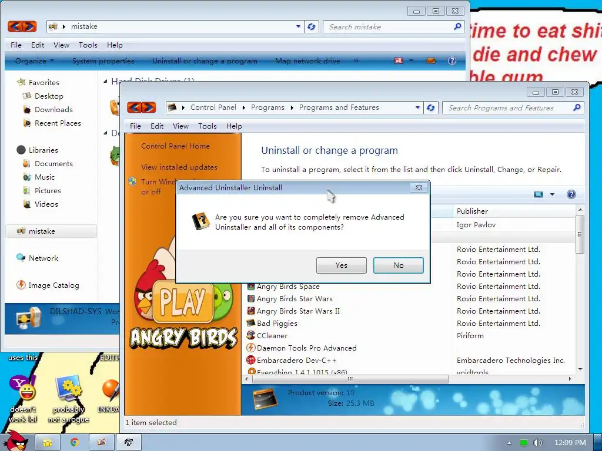This screenshot has width=602, height=451.
Task: Go forward in Programs and Features window
Action: tap(149, 107)
